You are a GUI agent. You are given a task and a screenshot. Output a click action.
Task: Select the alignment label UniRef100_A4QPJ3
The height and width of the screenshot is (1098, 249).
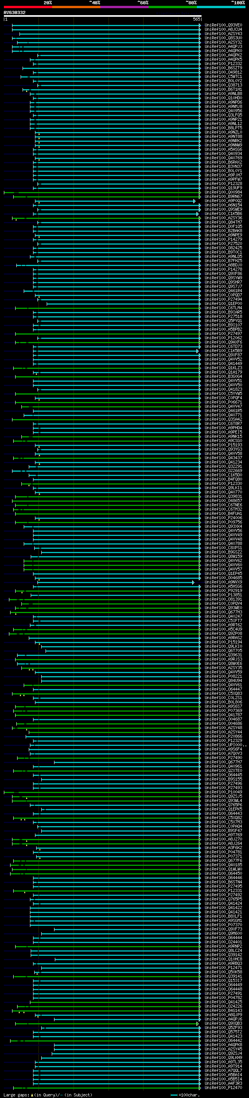(223, 46)
